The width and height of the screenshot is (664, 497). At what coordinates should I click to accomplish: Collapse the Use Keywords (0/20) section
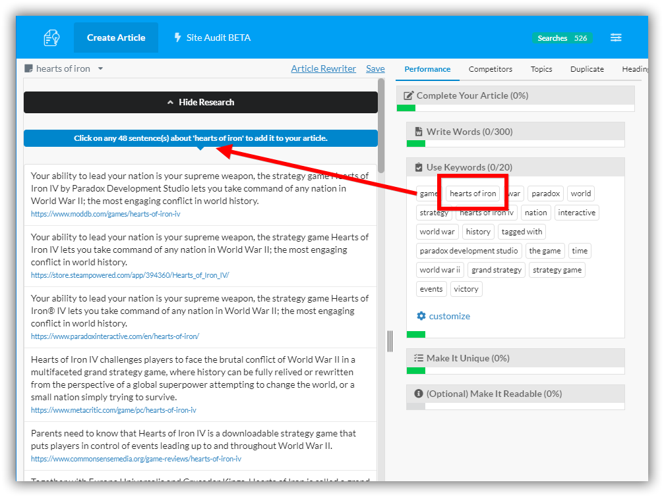(516, 167)
